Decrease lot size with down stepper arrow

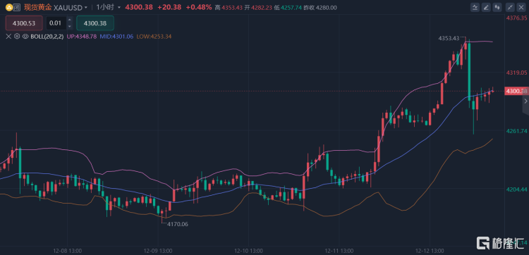[x=70, y=26]
